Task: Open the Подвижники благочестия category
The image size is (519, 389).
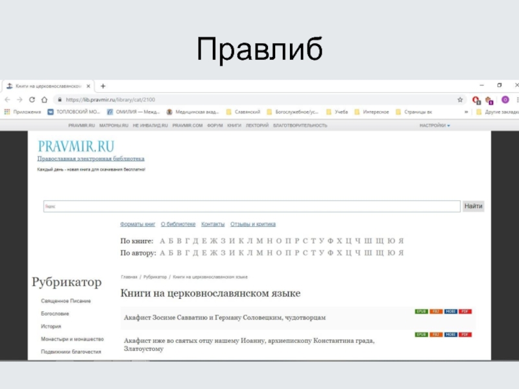Action: click(x=71, y=352)
